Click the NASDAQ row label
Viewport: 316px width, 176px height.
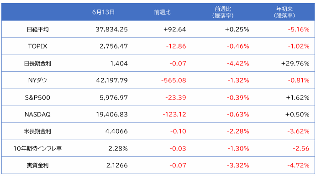coord(37,115)
